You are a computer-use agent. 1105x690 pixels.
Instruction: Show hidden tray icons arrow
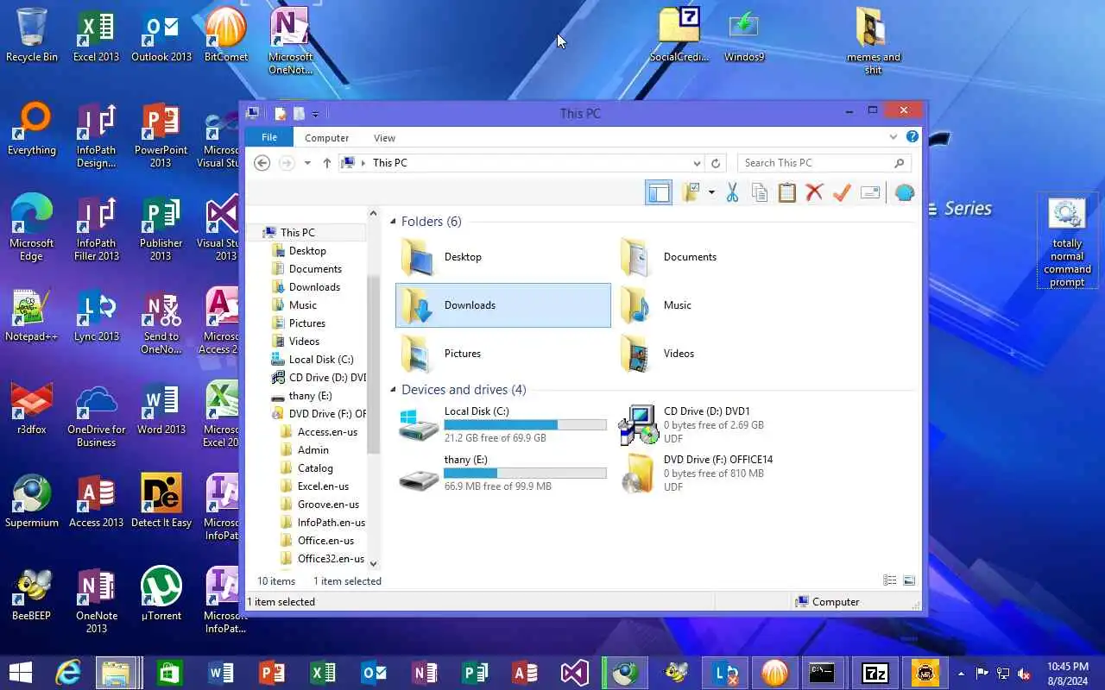click(961, 674)
